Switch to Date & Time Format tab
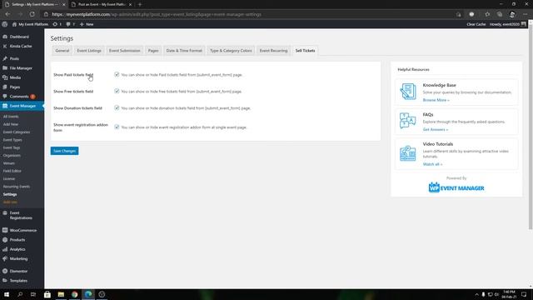The image size is (533, 300). [184, 51]
